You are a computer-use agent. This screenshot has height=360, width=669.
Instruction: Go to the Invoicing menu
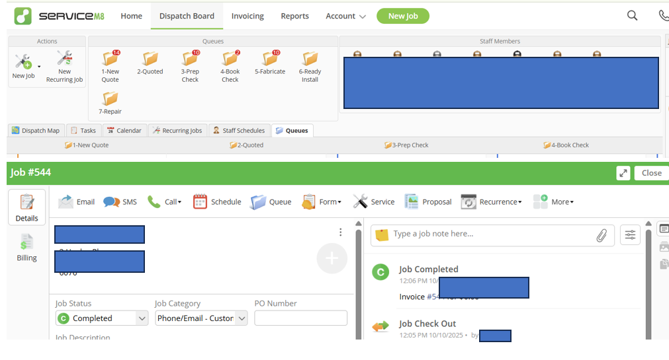(247, 16)
